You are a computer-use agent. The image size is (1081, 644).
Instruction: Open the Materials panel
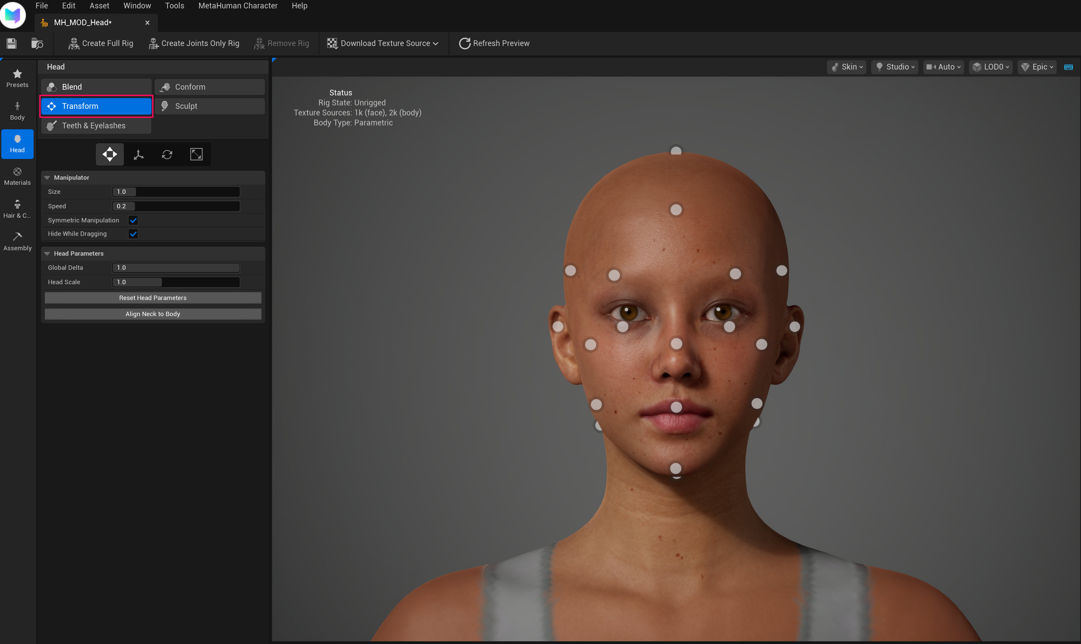(x=17, y=176)
